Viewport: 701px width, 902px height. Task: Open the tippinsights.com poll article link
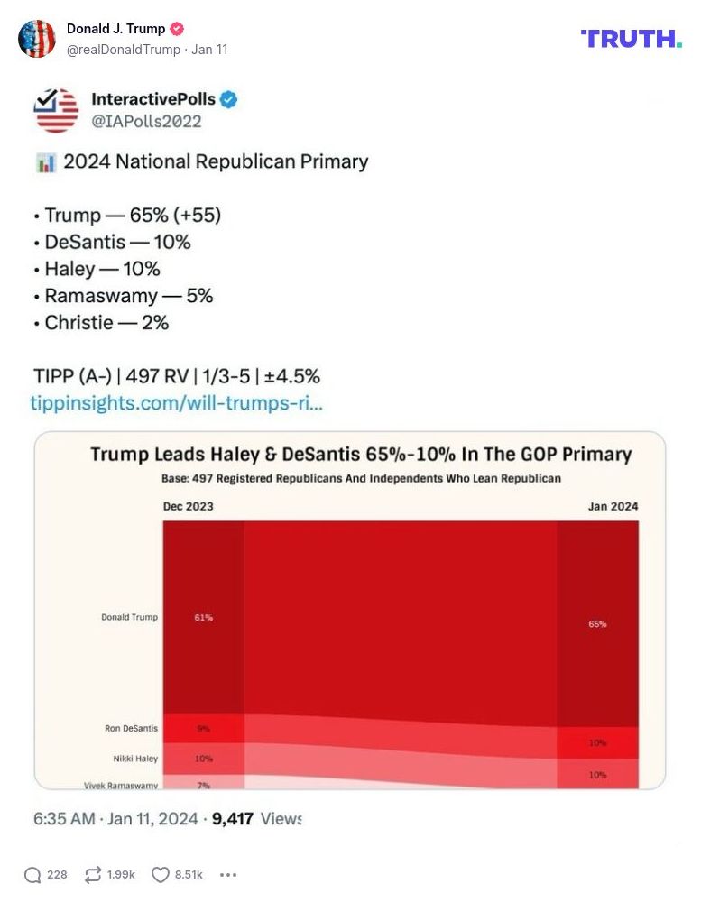click(174, 403)
